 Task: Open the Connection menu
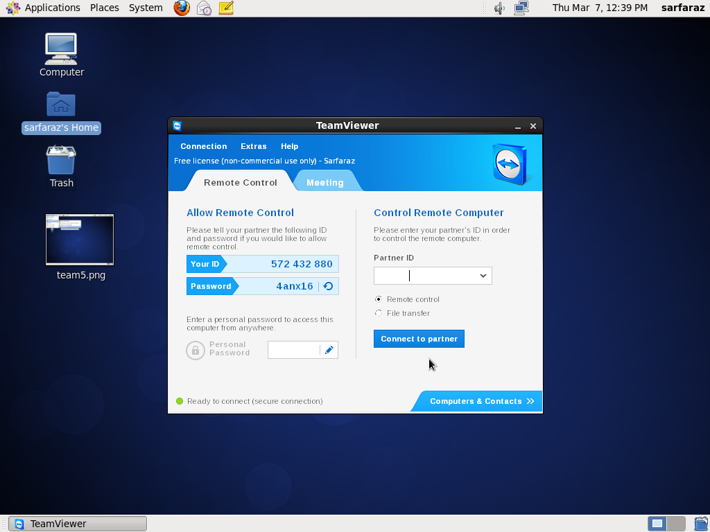(203, 146)
